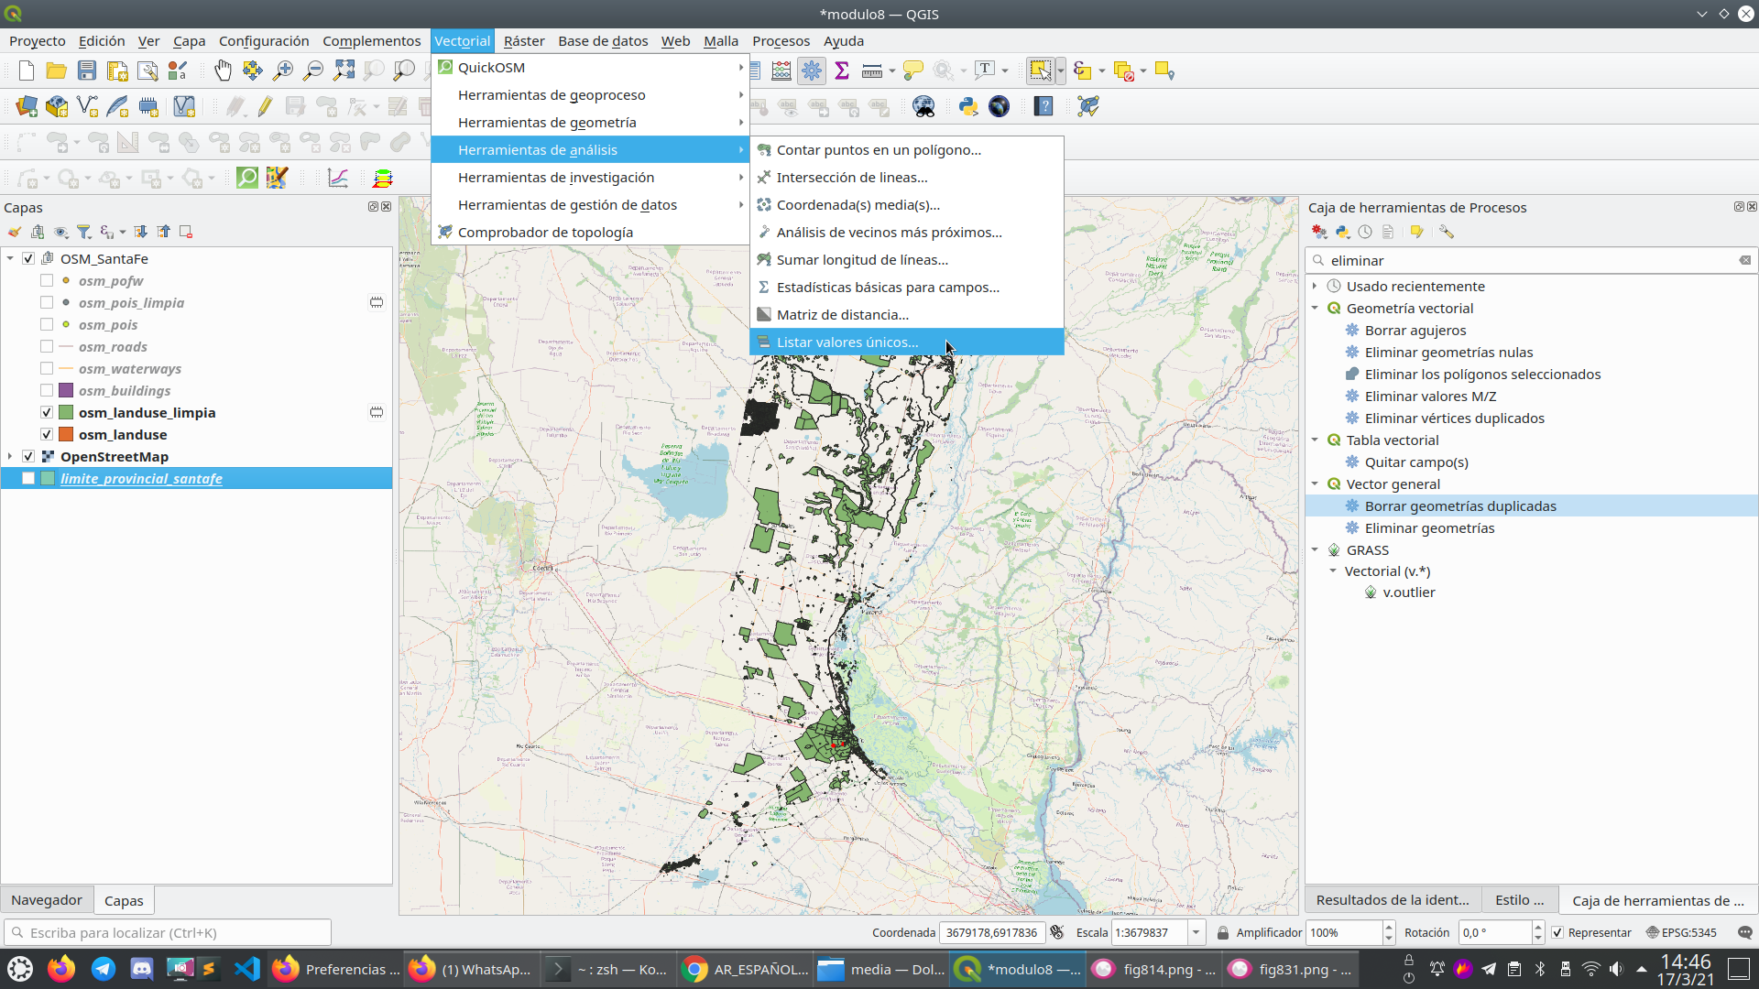
Task: Open the Escala scale dropdown
Action: [1196, 932]
